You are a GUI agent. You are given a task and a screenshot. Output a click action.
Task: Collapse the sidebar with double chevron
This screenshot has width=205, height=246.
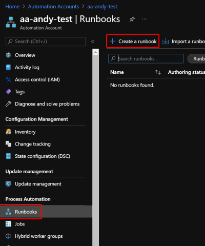click(93, 42)
